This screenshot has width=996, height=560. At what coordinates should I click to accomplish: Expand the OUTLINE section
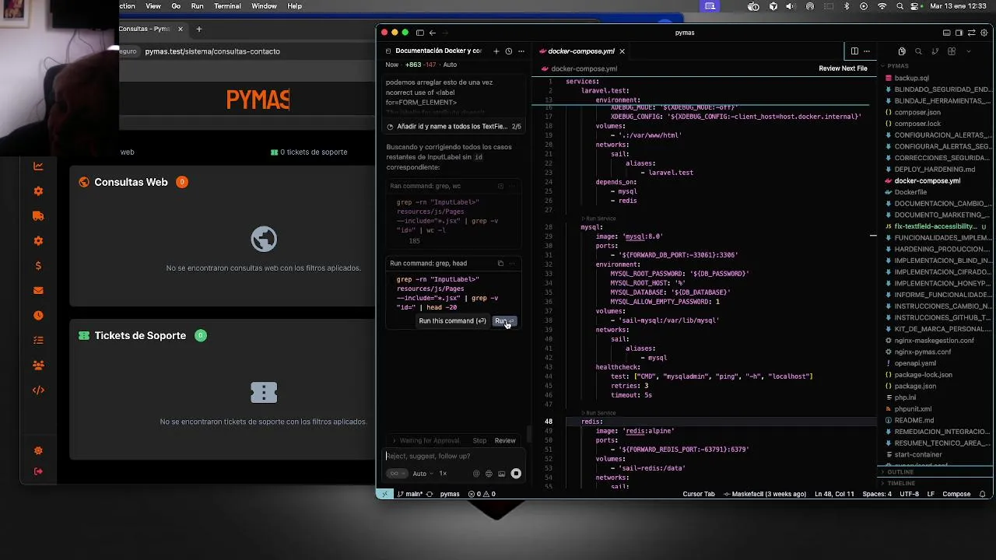(900, 472)
